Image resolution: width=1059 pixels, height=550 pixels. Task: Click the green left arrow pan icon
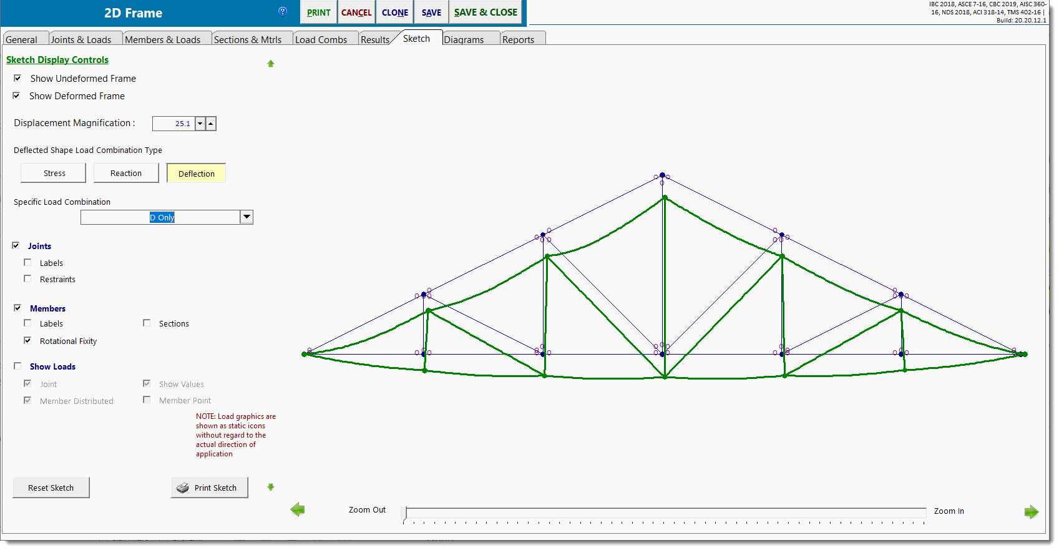coord(298,510)
